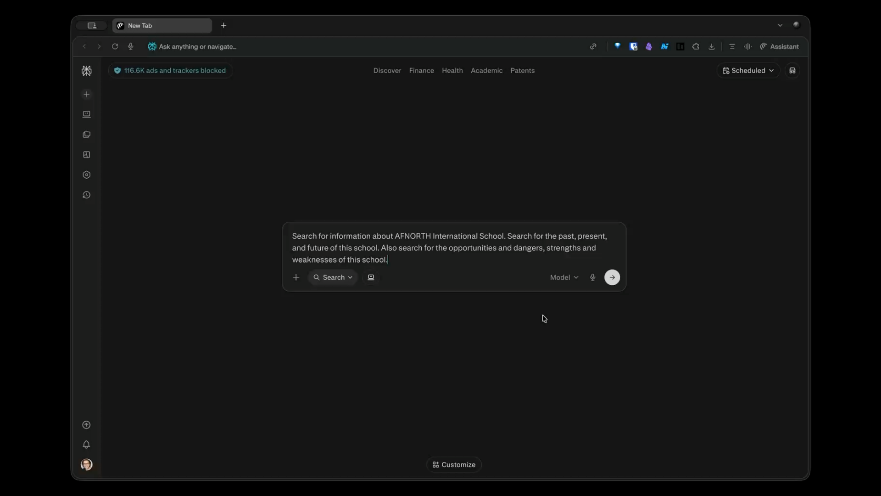
Task: Open the Perplexity home logo in the sidebar
Action: [x=87, y=71]
